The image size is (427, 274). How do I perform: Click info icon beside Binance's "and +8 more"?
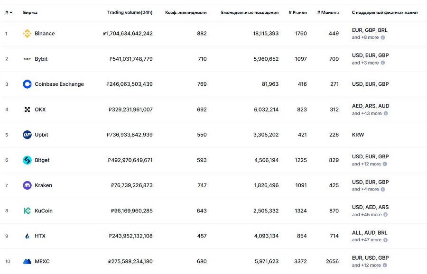(x=383, y=37)
